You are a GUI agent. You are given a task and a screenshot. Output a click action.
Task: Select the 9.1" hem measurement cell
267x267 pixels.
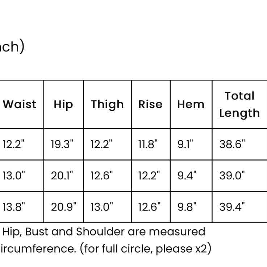click(x=191, y=144)
